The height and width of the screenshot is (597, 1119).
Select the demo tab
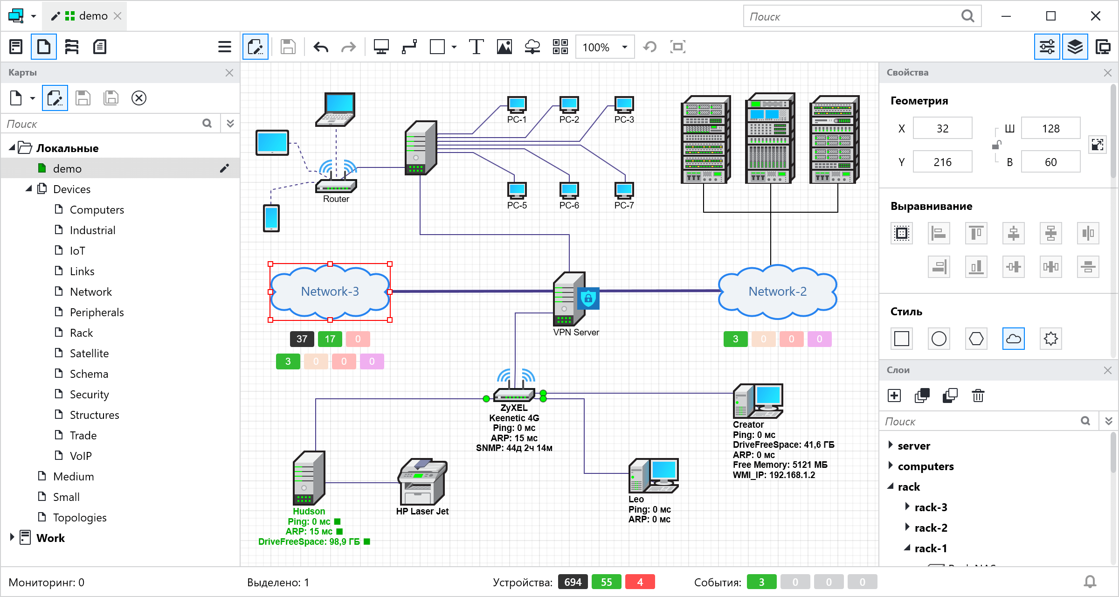click(x=93, y=16)
